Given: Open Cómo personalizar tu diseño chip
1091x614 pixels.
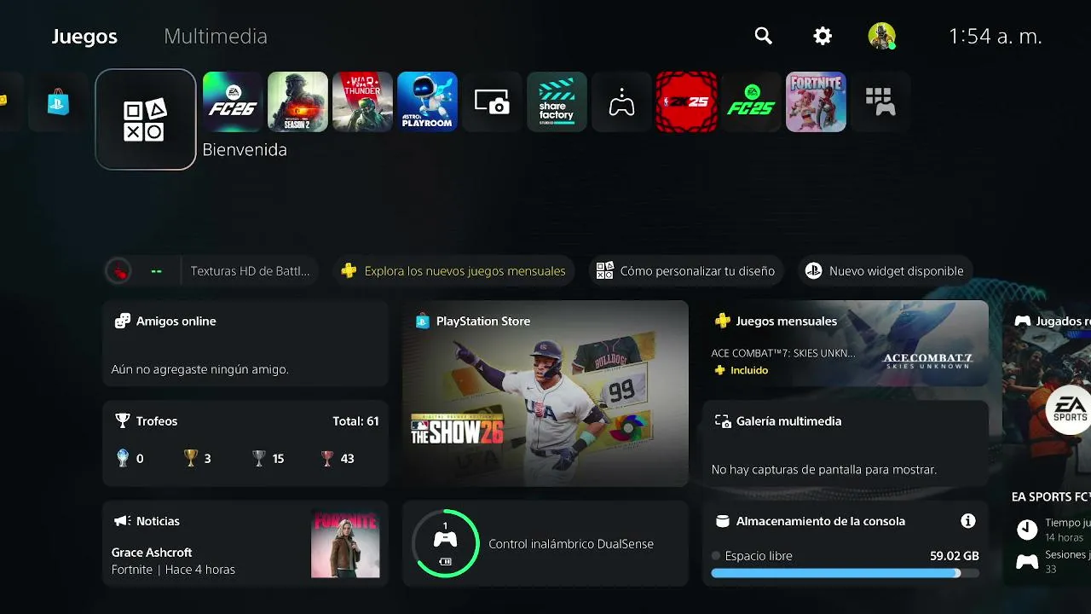Looking at the screenshot, I should [686, 271].
